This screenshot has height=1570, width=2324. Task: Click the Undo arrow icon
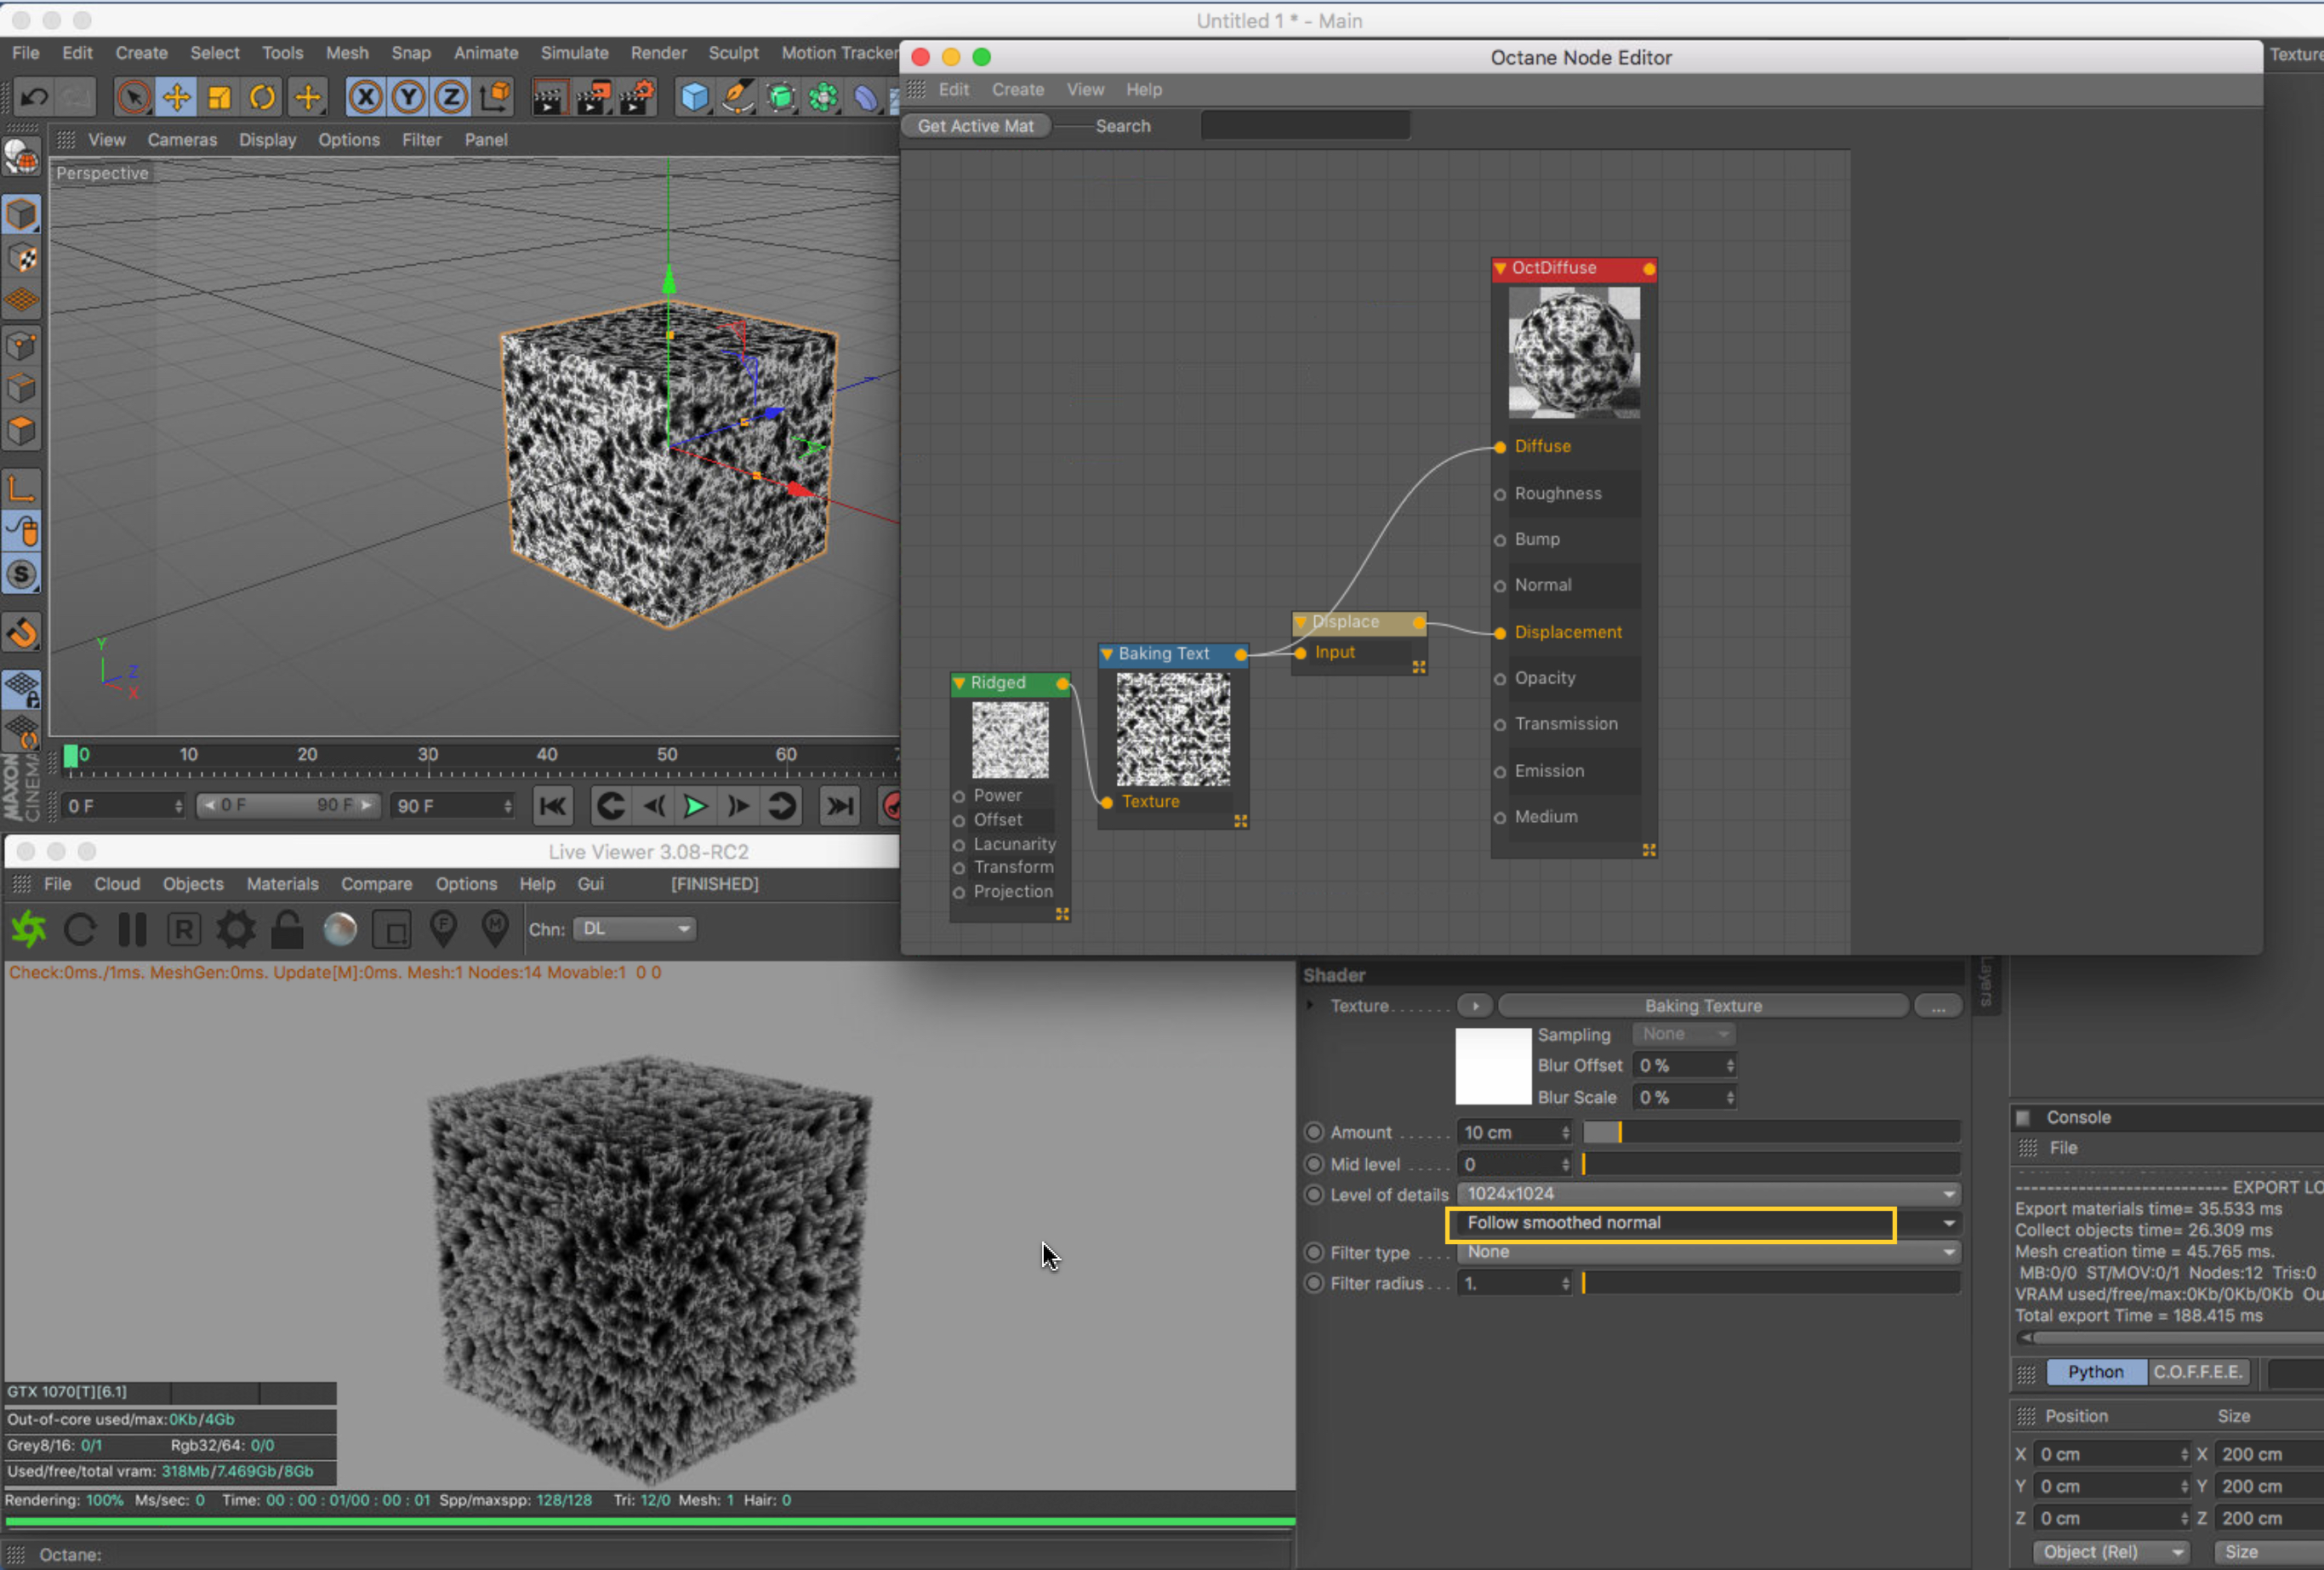click(x=34, y=97)
